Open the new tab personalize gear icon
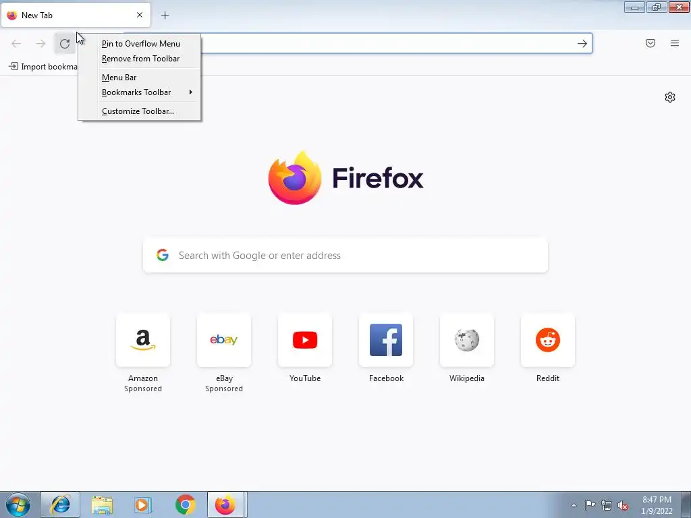This screenshot has width=691, height=518. coord(670,97)
